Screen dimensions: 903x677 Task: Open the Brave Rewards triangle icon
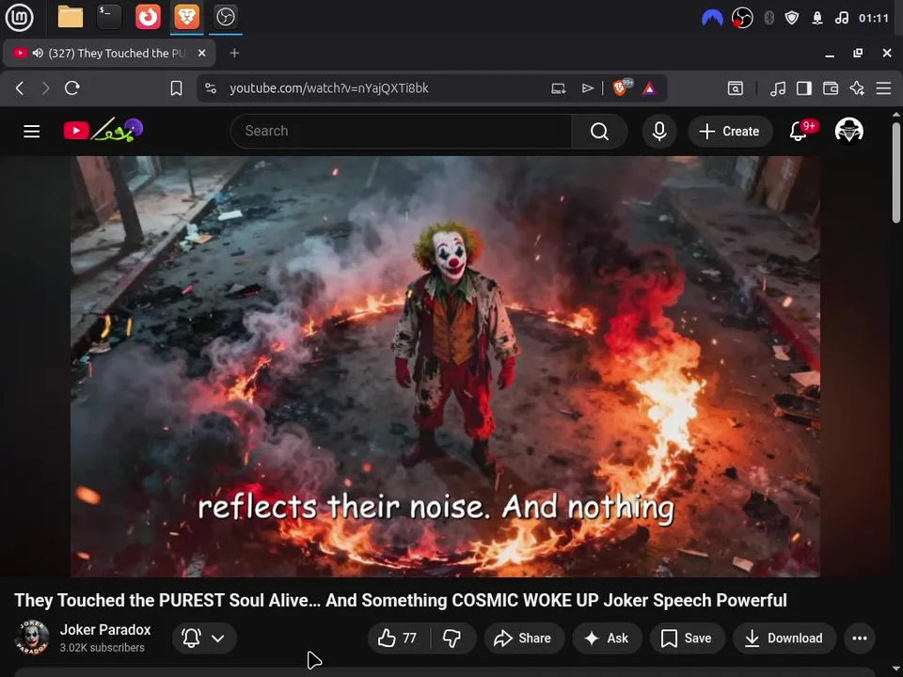pos(650,88)
